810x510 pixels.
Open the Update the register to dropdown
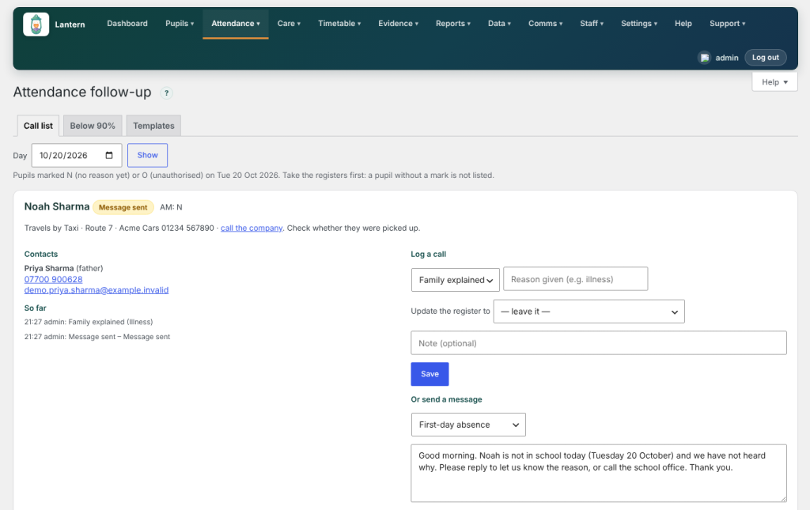(x=589, y=312)
